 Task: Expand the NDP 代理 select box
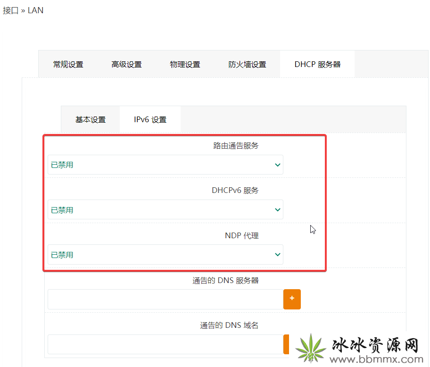165,255
